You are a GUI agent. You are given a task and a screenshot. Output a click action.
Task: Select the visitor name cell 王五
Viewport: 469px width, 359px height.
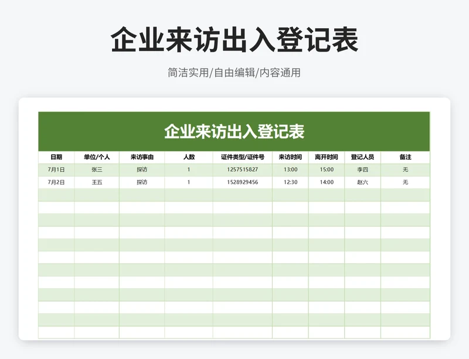97,182
